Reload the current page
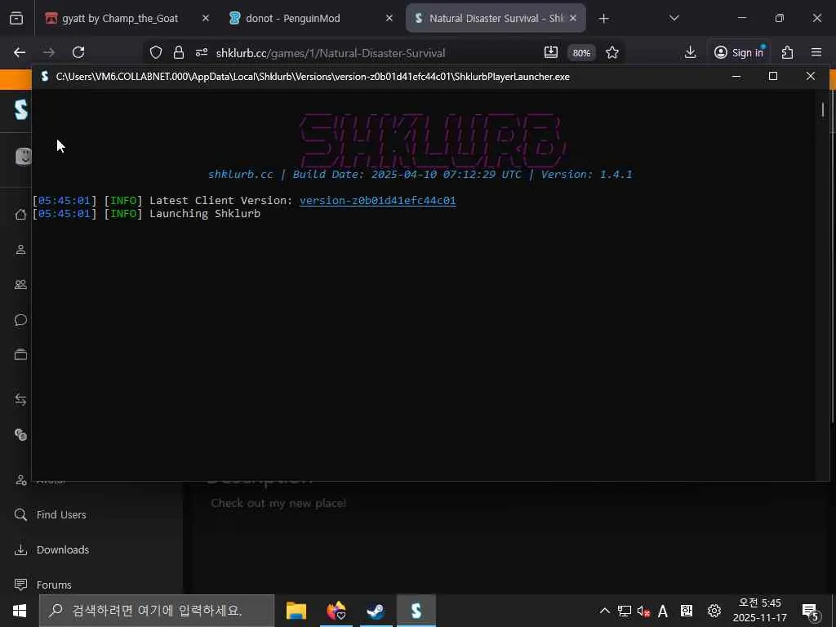 [x=78, y=52]
